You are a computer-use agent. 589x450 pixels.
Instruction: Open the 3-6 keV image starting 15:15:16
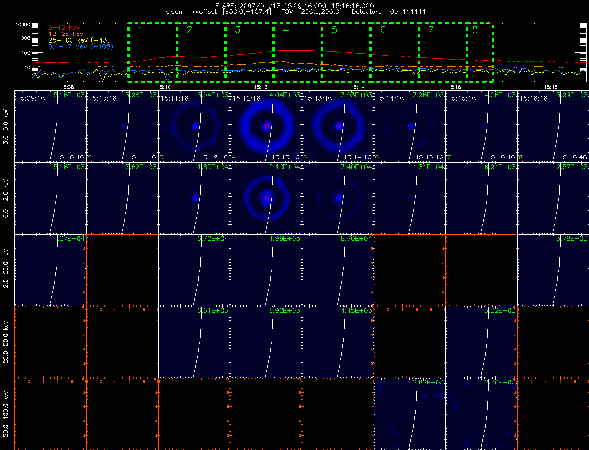482,126
